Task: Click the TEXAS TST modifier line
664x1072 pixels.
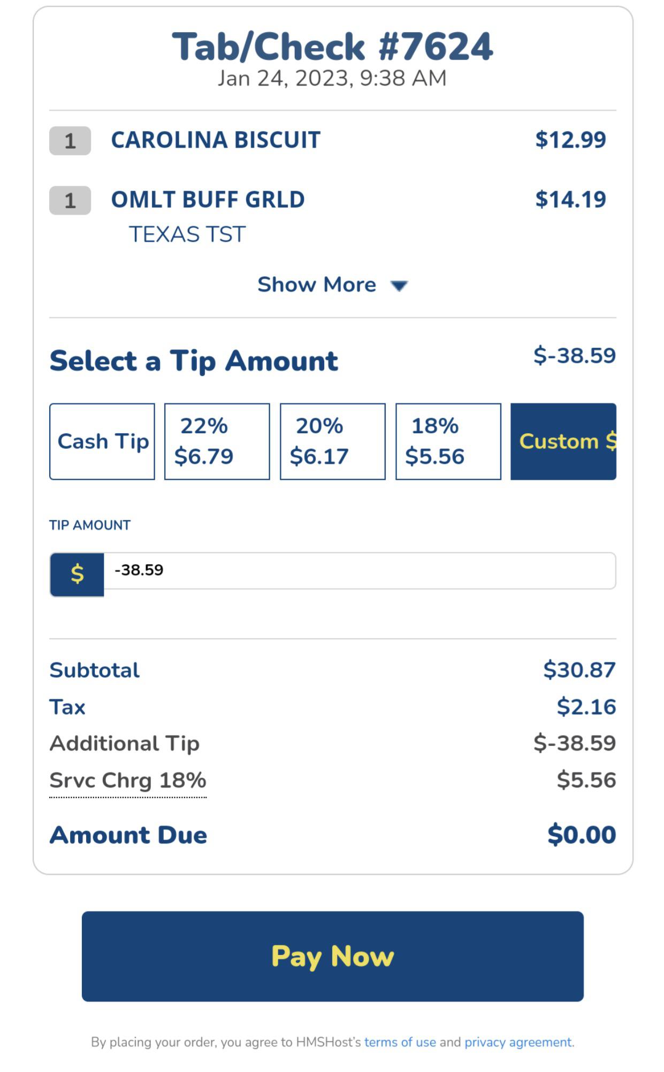Action: pos(187,234)
